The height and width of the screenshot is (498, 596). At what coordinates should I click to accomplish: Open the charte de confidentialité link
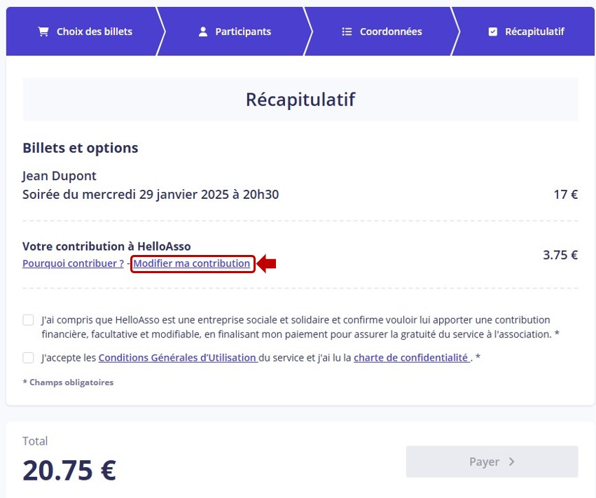coord(412,358)
